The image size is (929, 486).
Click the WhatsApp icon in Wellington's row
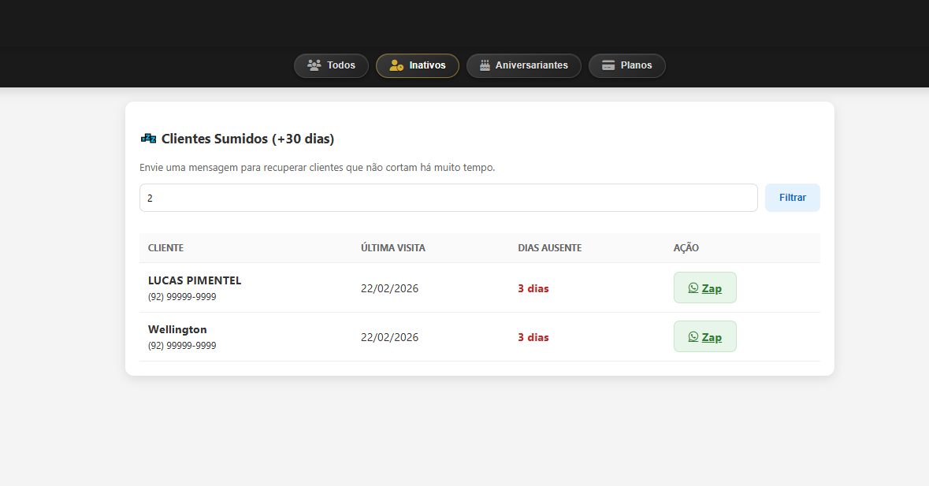693,337
